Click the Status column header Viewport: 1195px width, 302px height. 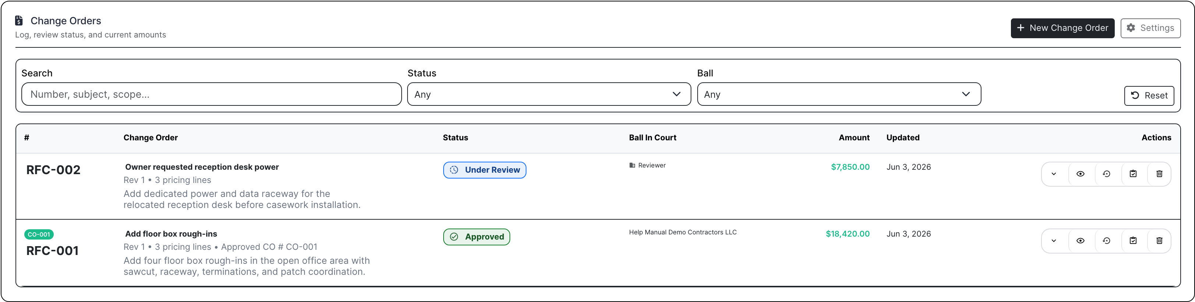(x=455, y=137)
